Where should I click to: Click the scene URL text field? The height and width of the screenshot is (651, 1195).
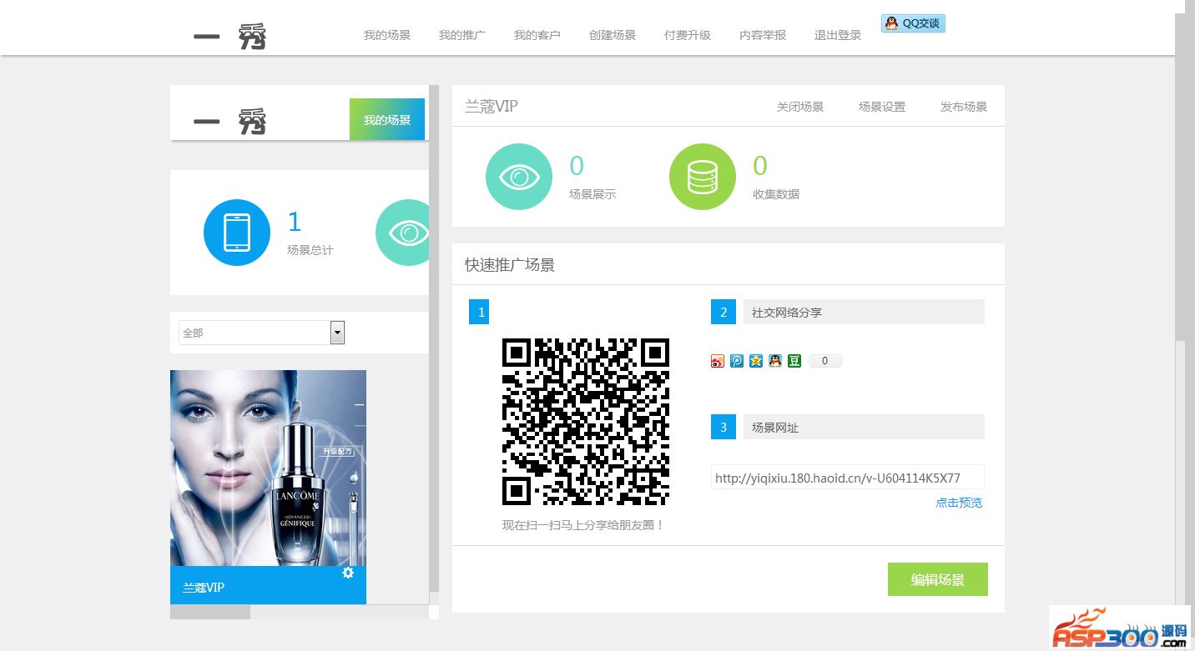click(847, 478)
